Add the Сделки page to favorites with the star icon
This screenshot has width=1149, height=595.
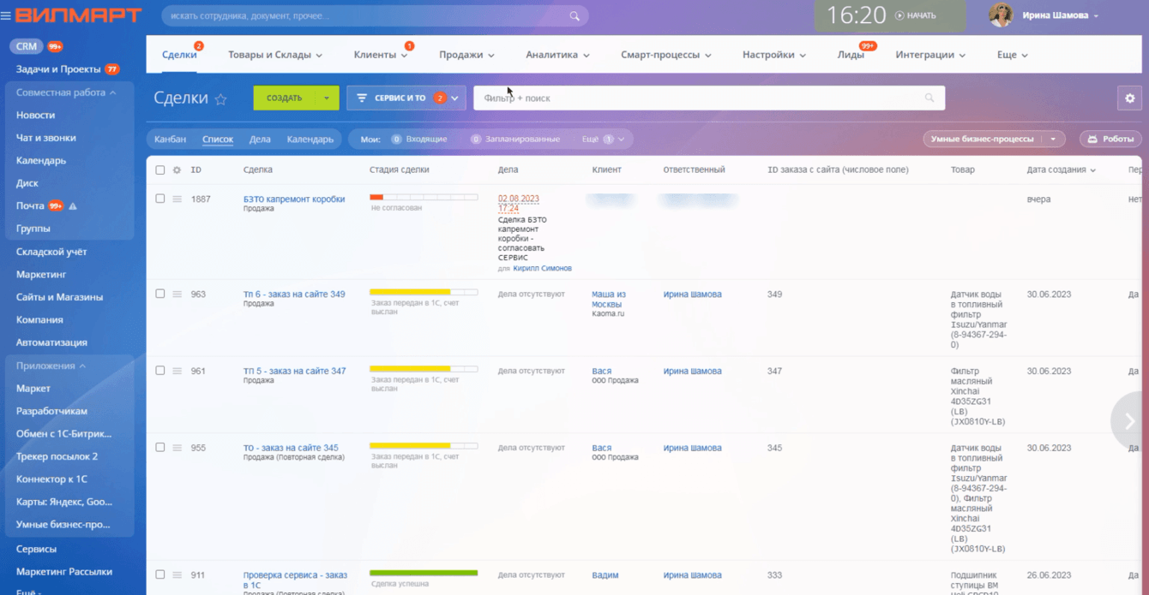220,99
